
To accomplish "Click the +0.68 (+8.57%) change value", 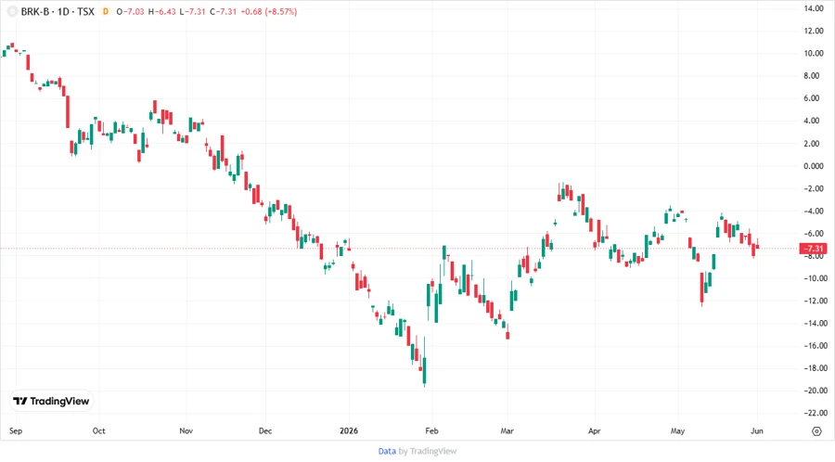I will tap(269, 11).
